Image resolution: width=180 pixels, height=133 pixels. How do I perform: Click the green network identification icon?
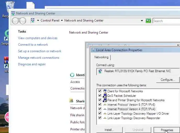tap(72, 75)
